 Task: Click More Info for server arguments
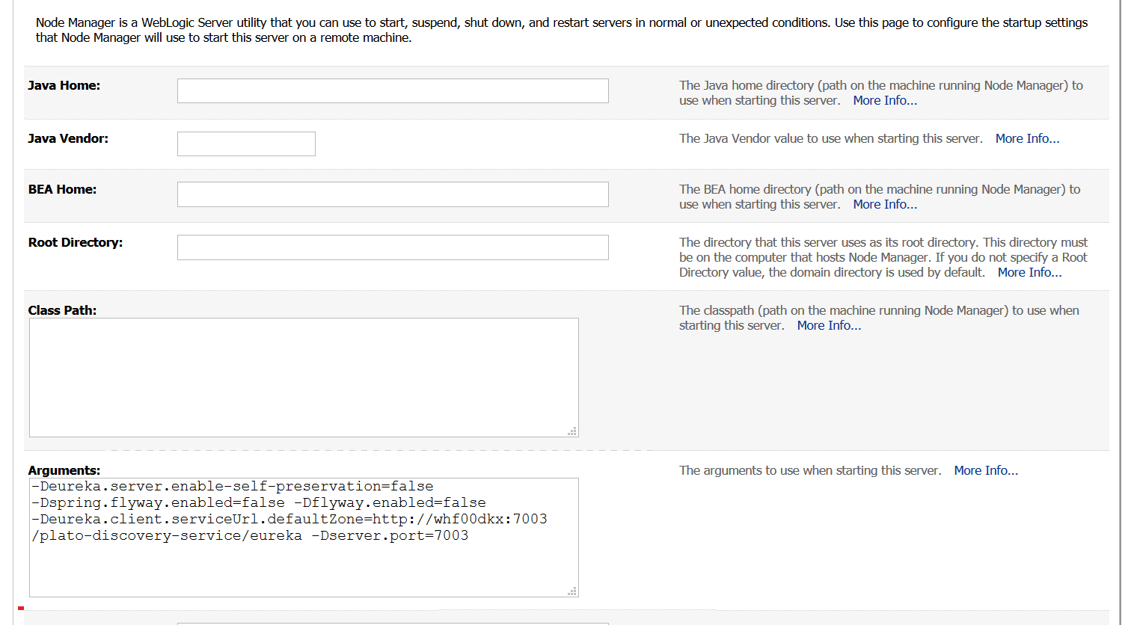click(986, 471)
